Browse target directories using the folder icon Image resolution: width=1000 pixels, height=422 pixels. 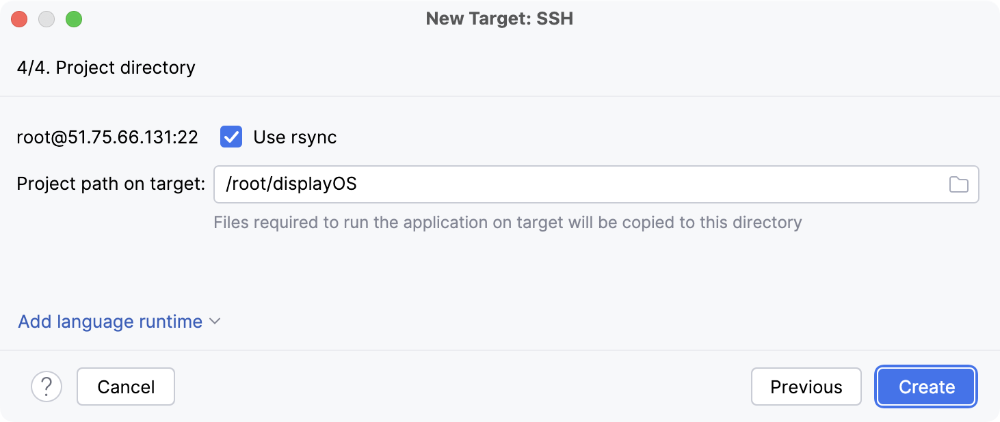pos(959,184)
